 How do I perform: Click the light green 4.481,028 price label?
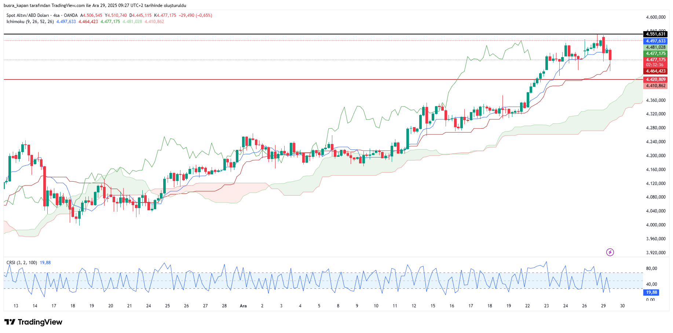pyautogui.click(x=655, y=47)
